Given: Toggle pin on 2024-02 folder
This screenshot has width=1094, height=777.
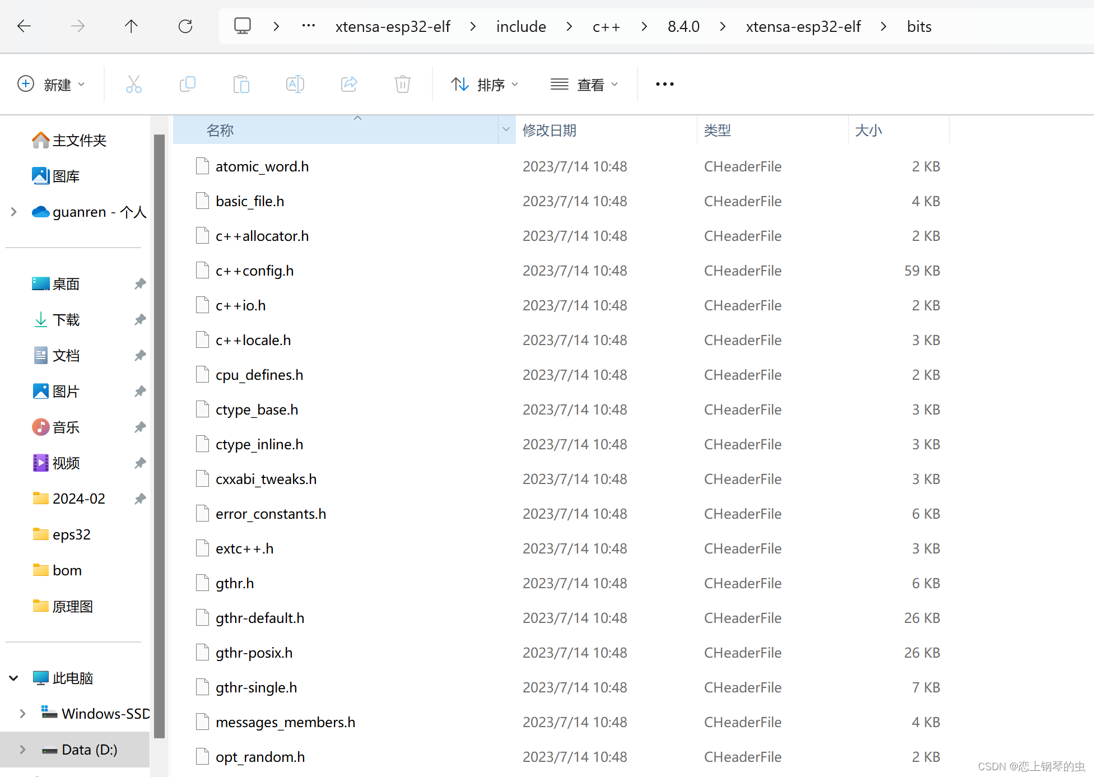Looking at the screenshot, I should click(140, 499).
